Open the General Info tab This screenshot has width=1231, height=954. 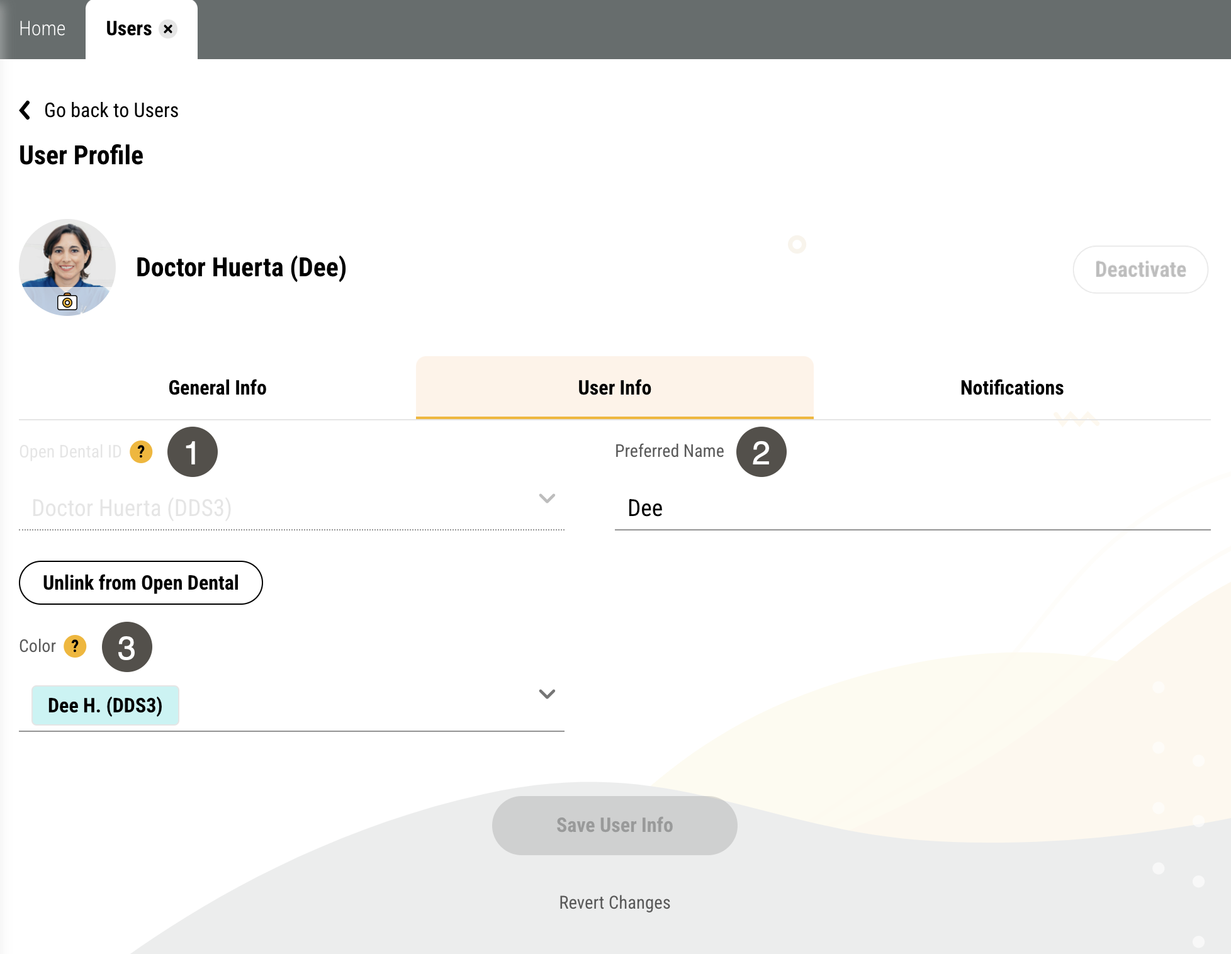coord(217,388)
